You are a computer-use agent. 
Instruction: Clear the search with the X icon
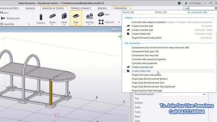(x=216, y=8)
